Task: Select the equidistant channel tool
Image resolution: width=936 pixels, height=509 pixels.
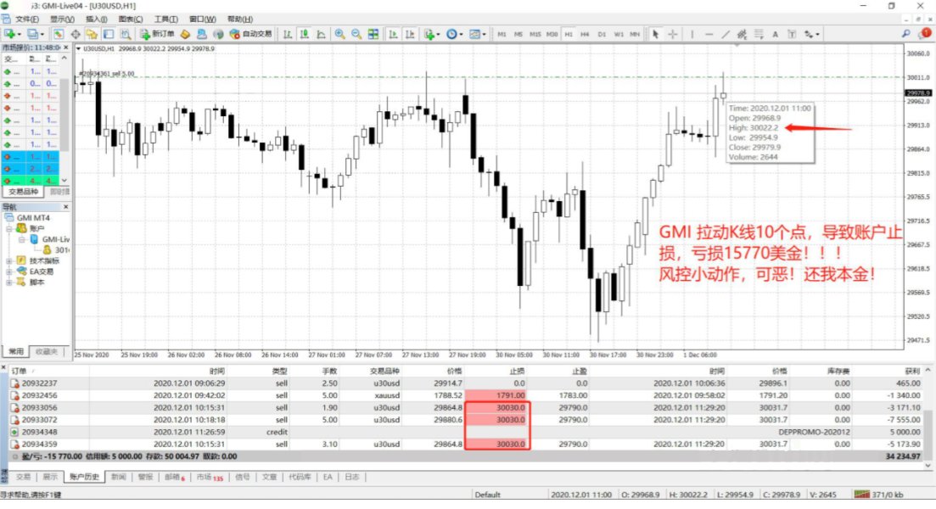Action: [742, 34]
